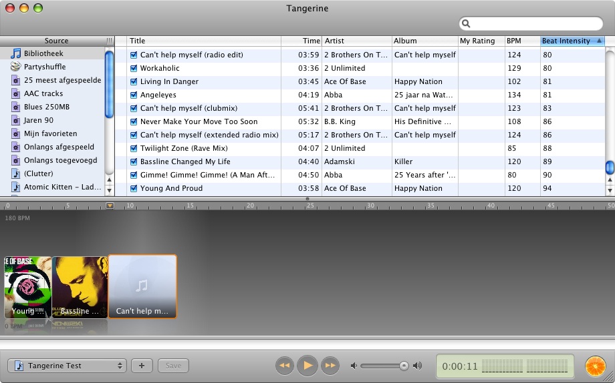Click the timeline position marker triangle
This screenshot has width=615, height=383.
pos(110,206)
